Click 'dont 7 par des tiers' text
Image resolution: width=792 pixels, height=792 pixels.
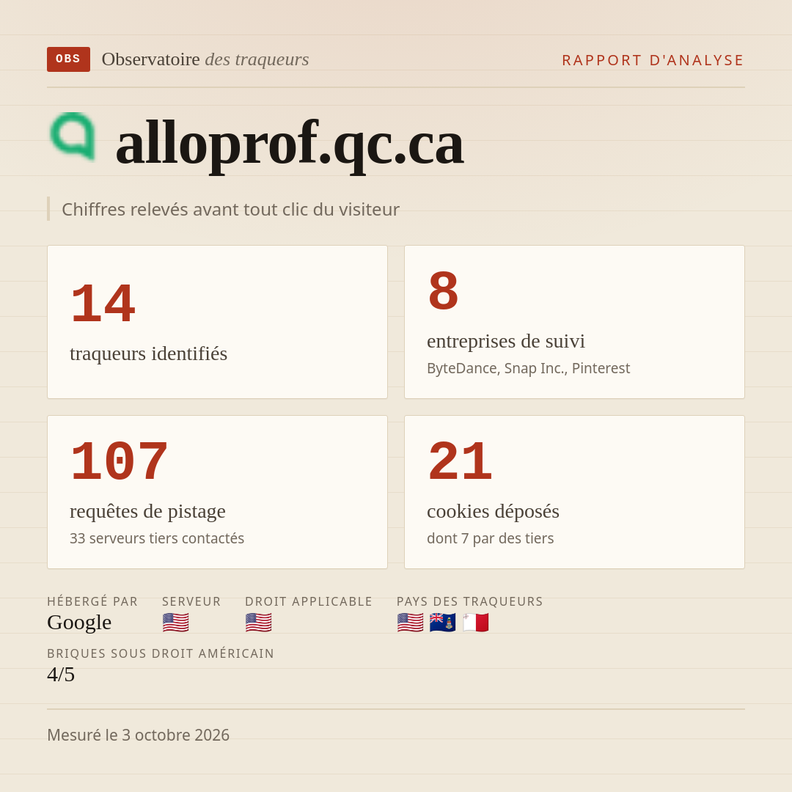click(x=490, y=538)
